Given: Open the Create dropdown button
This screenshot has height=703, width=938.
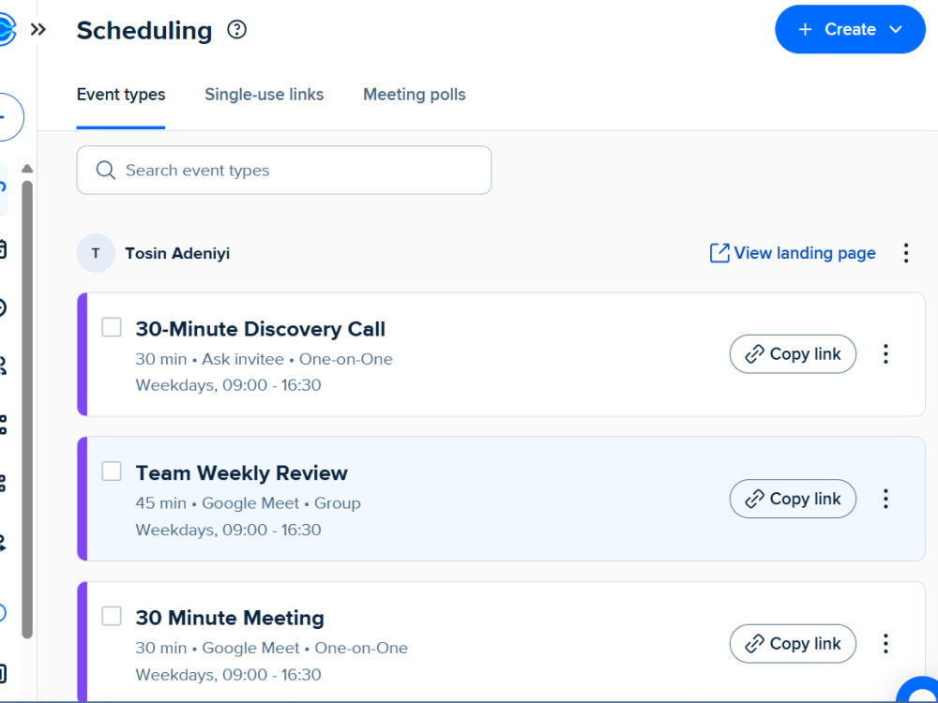Looking at the screenshot, I should click(x=850, y=29).
